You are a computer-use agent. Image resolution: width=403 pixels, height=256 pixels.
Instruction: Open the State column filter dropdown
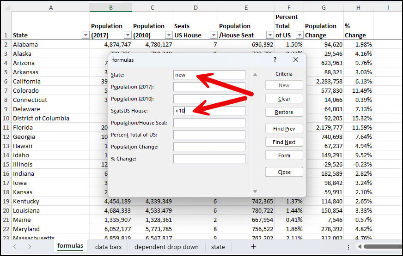[x=85, y=35]
